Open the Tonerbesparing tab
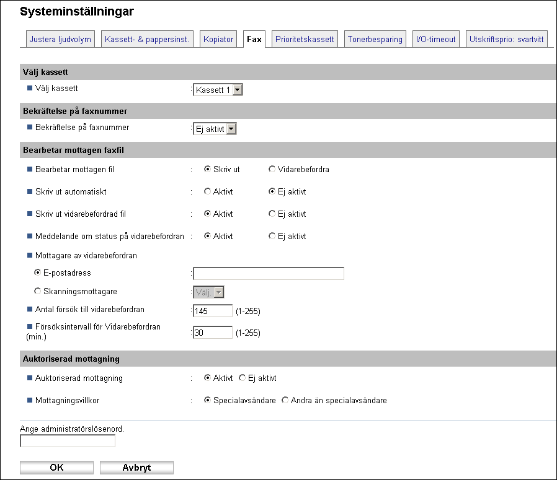 click(375, 39)
